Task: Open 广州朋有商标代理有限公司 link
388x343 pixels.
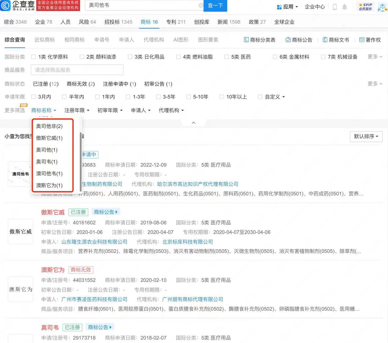Action: (x=193, y=299)
